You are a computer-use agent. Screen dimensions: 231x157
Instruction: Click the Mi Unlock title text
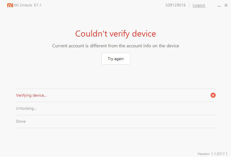[23, 5]
